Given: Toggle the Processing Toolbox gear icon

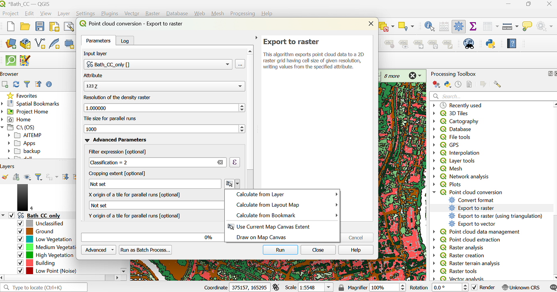Looking at the screenshot, I should pyautogui.click(x=458, y=26).
